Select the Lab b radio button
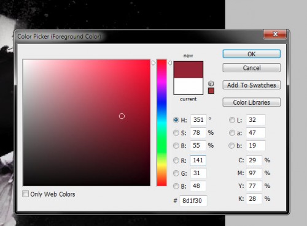307x226 pixels. click(231, 146)
